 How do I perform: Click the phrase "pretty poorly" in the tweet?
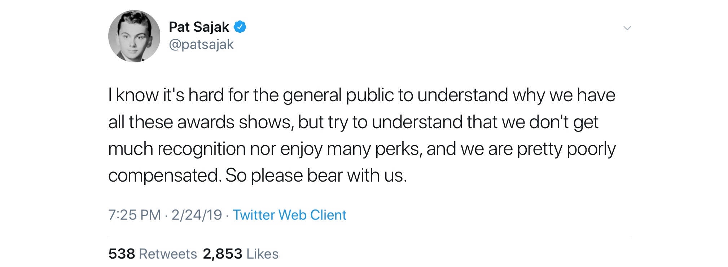[566, 149]
